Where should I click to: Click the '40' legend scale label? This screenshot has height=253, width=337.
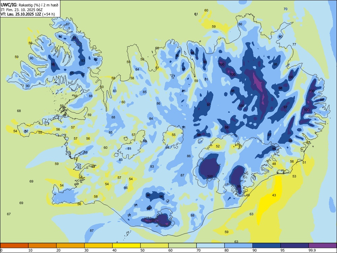115,250
